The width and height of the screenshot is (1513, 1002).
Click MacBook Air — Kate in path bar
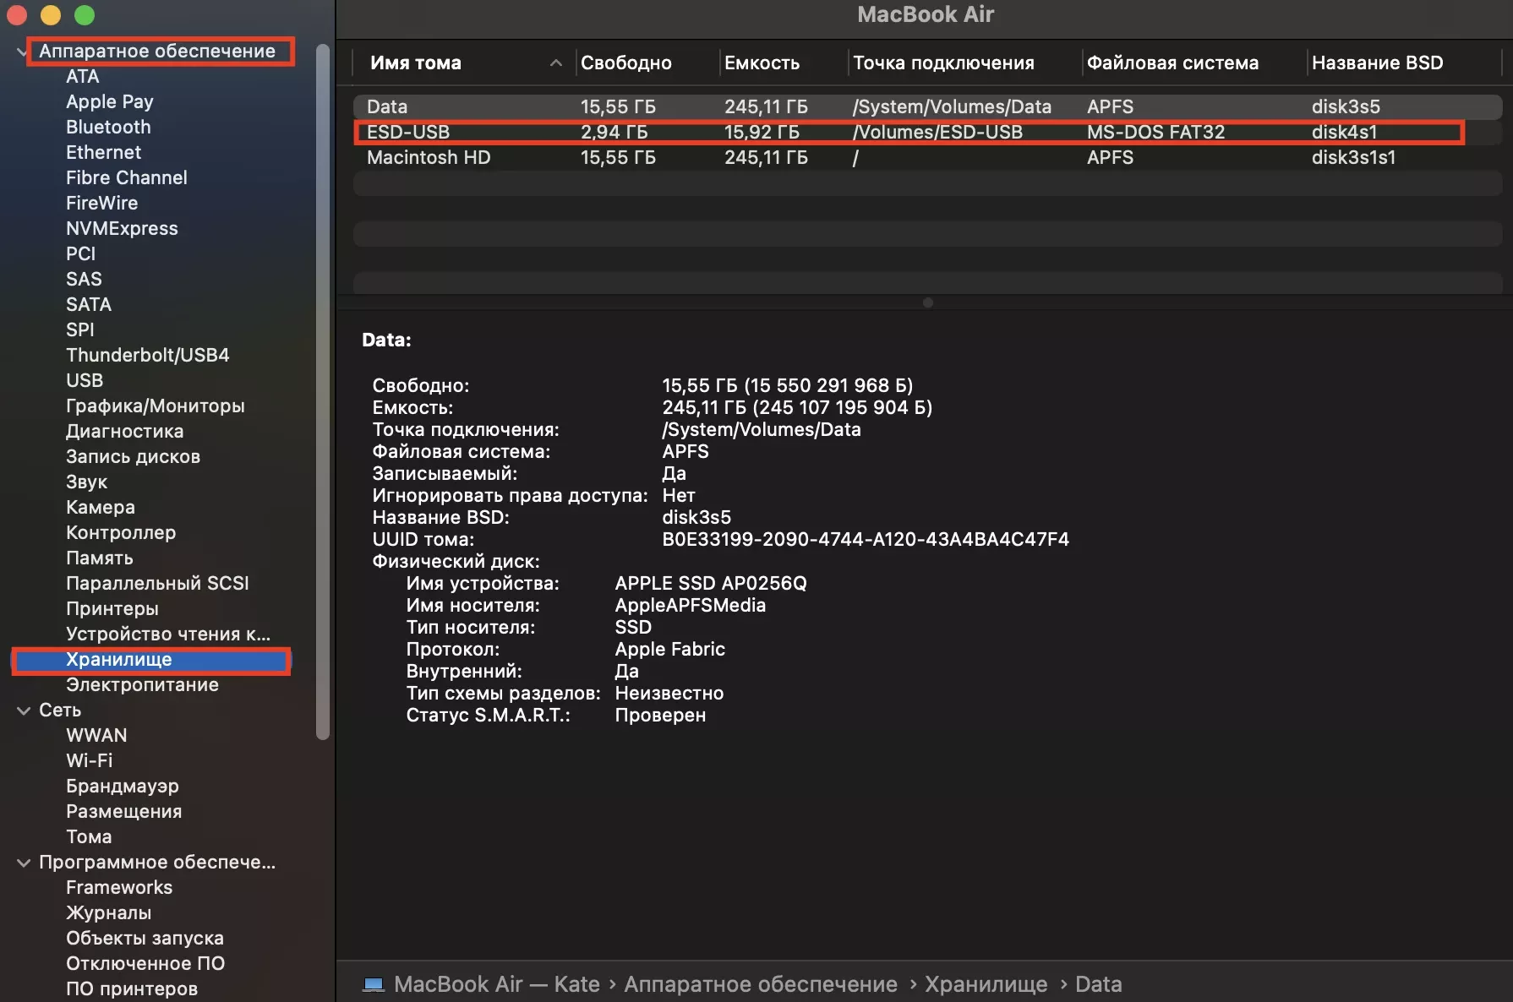[496, 984]
